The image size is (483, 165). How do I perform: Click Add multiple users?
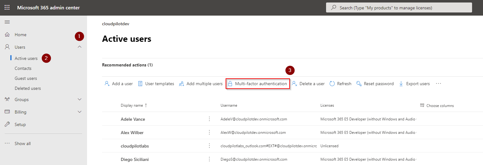[201, 84]
